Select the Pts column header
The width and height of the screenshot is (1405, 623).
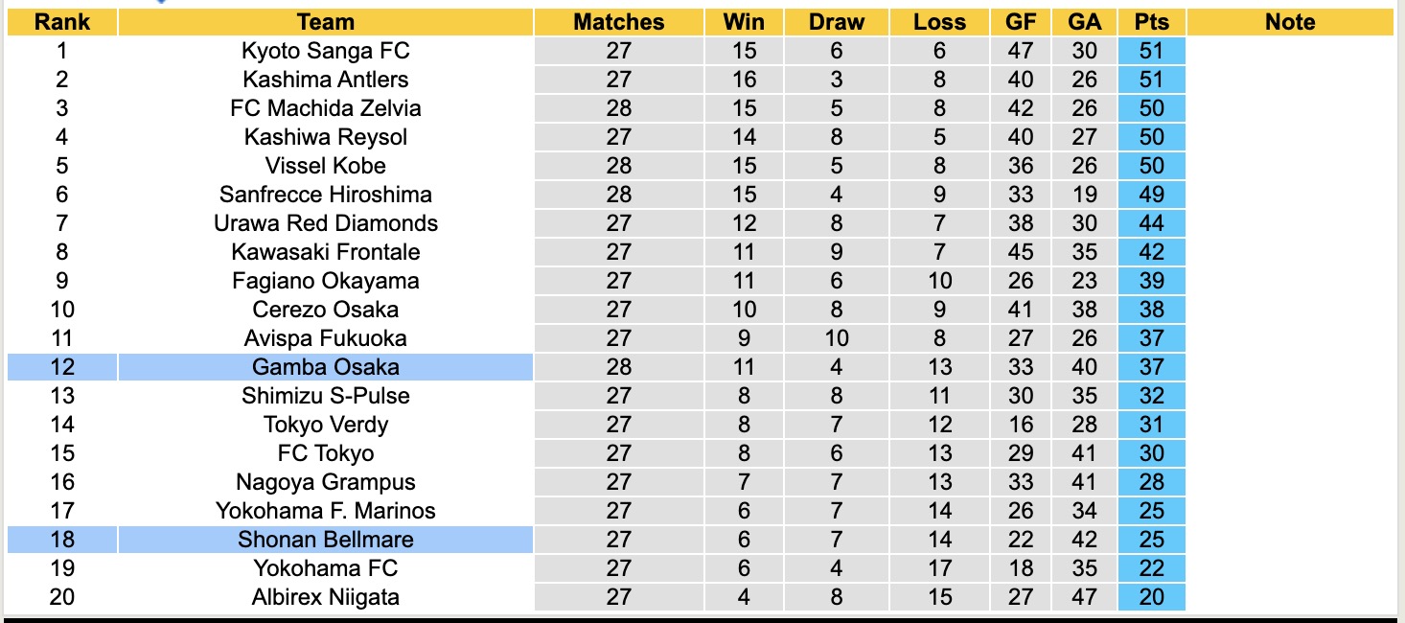coord(1151,22)
